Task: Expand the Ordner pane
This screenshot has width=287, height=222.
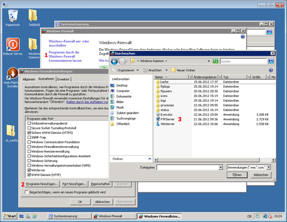Action: point(150,159)
